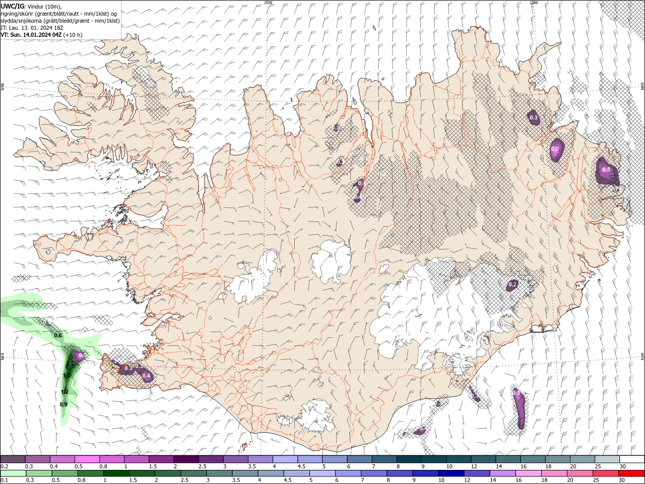Click the "1.2" rain value in green band

pyautogui.click(x=64, y=392)
